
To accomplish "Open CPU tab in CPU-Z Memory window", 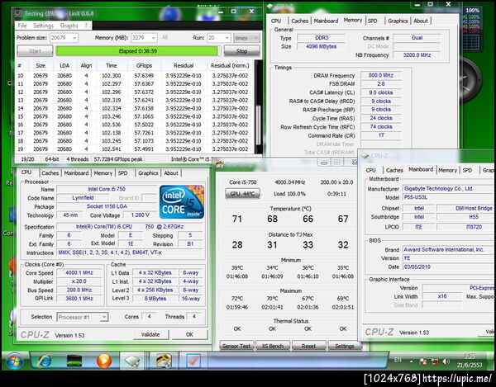I will (276, 21).
